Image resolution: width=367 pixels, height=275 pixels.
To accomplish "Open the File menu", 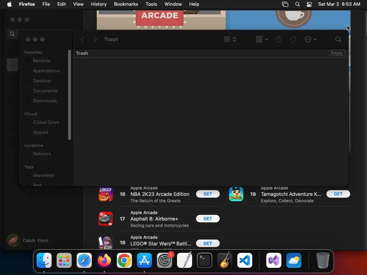I will point(46,4).
